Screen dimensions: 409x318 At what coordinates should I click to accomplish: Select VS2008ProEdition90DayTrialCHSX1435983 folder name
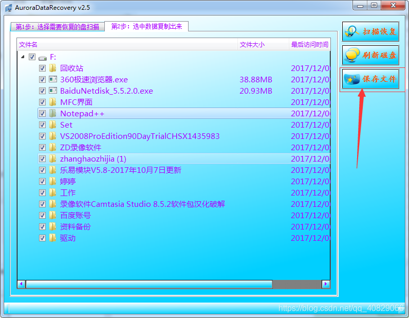coord(140,136)
